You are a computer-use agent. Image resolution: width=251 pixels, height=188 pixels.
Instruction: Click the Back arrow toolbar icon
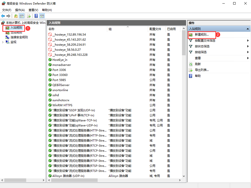3,16
